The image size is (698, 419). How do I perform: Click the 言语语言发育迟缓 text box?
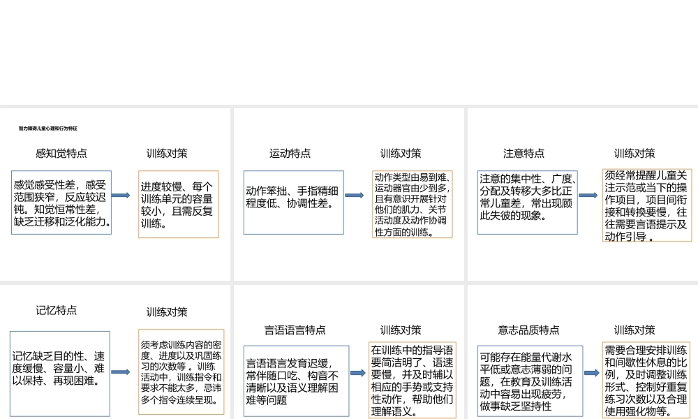(x=296, y=381)
